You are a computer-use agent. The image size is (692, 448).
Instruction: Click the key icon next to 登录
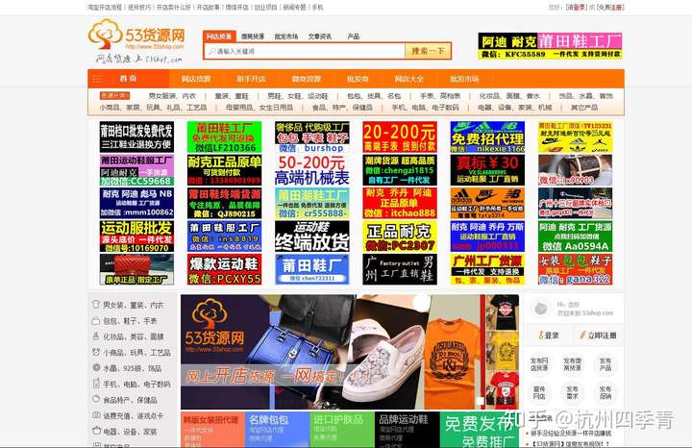(541, 336)
